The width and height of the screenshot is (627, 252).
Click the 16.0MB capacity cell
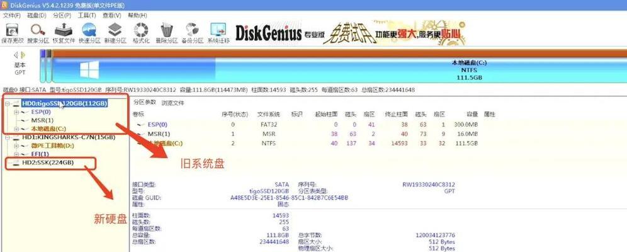(x=468, y=134)
